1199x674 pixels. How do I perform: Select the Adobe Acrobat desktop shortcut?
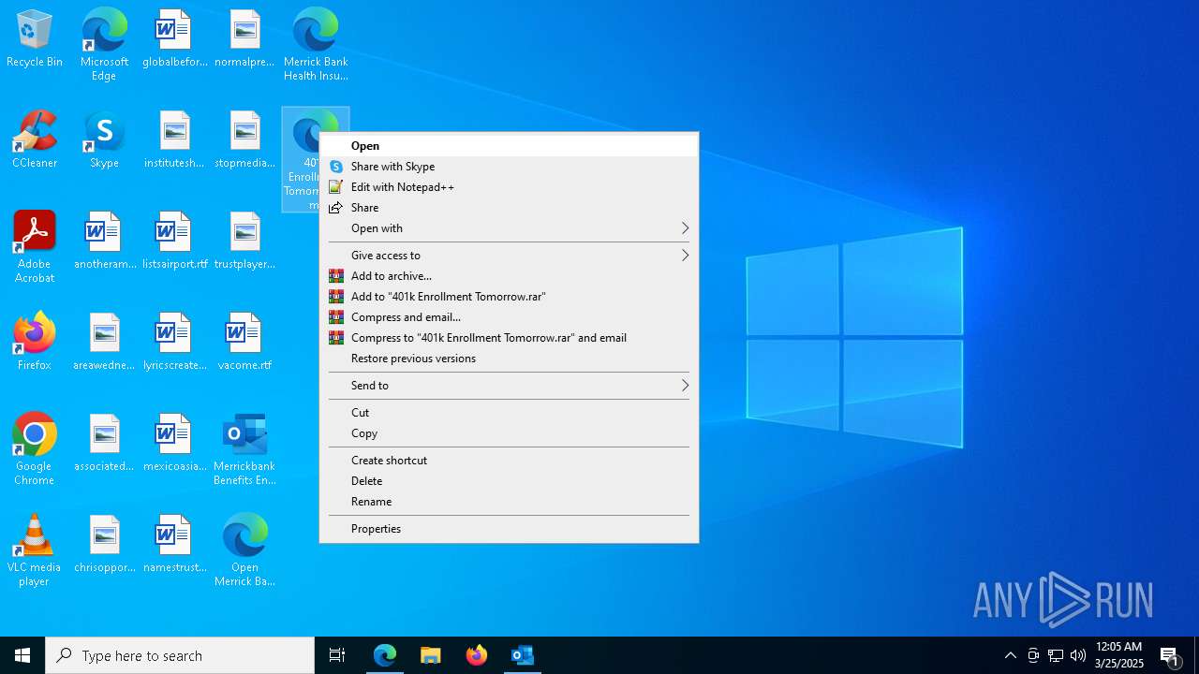coord(35,246)
